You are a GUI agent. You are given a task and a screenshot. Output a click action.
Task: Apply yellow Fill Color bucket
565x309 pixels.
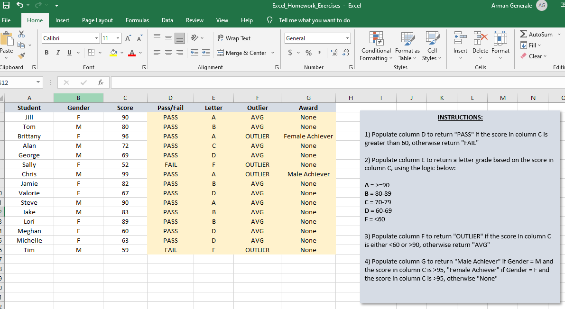click(x=113, y=53)
